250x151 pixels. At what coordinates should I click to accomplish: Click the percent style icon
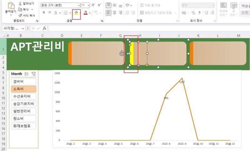pyautogui.click(x=193, y=13)
